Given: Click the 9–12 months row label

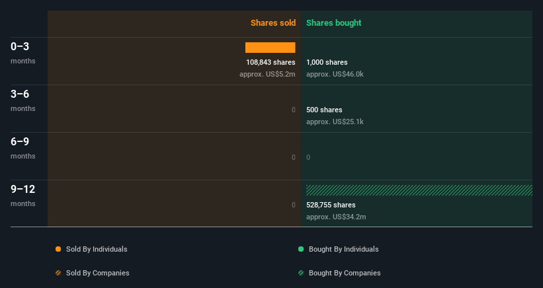Looking at the screenshot, I should 23,196.
